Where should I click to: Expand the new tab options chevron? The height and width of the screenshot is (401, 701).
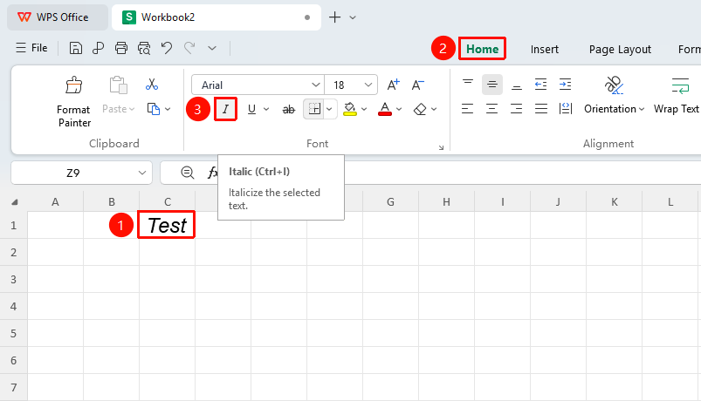pos(353,17)
